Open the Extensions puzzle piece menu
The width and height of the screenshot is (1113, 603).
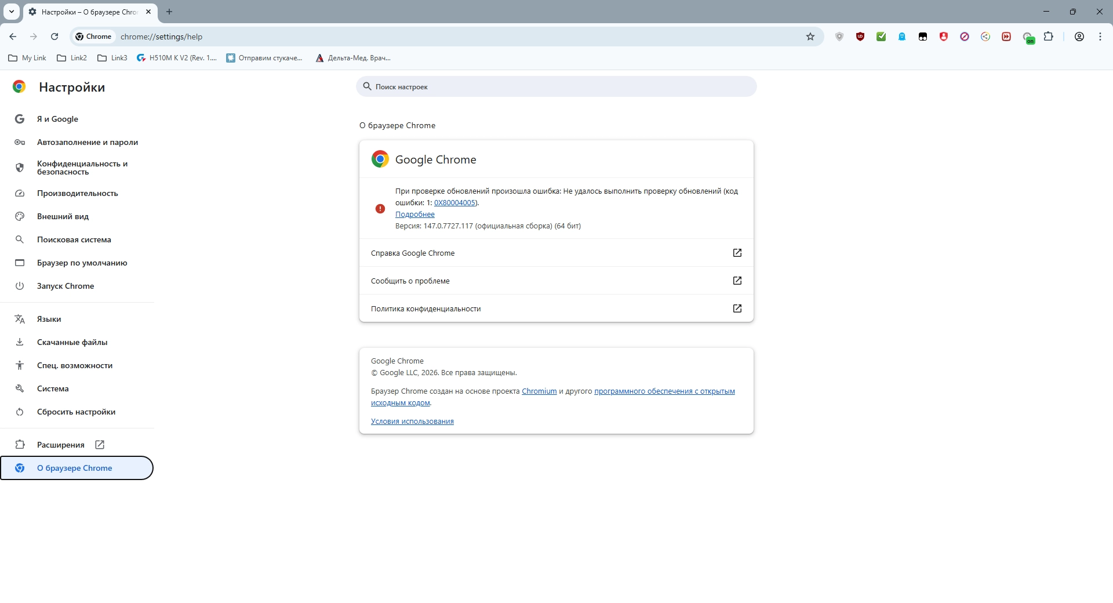(1049, 37)
